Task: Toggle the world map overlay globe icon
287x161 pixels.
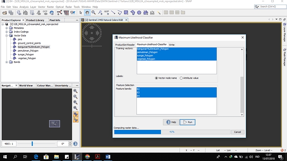Action: tap(52, 12)
